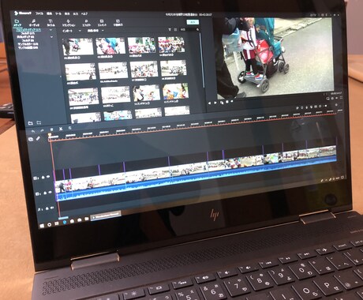
Task: Click the Play button under preview
Action: (x=215, y=103)
